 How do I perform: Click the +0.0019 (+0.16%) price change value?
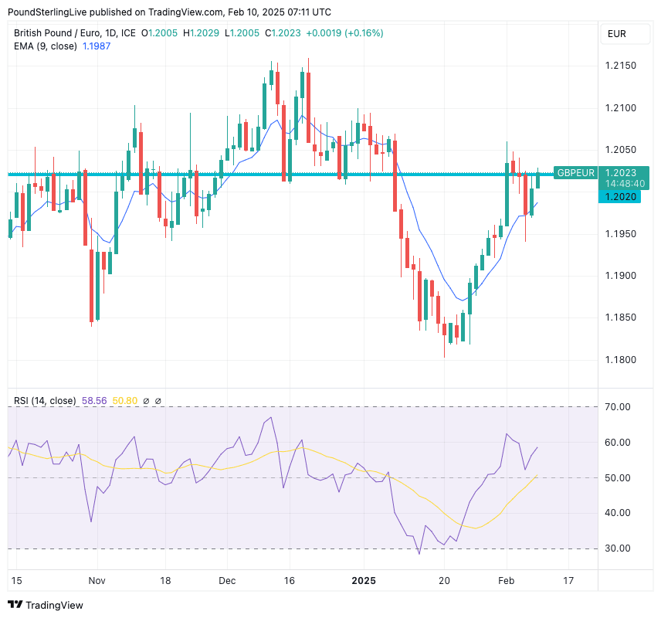tap(344, 33)
